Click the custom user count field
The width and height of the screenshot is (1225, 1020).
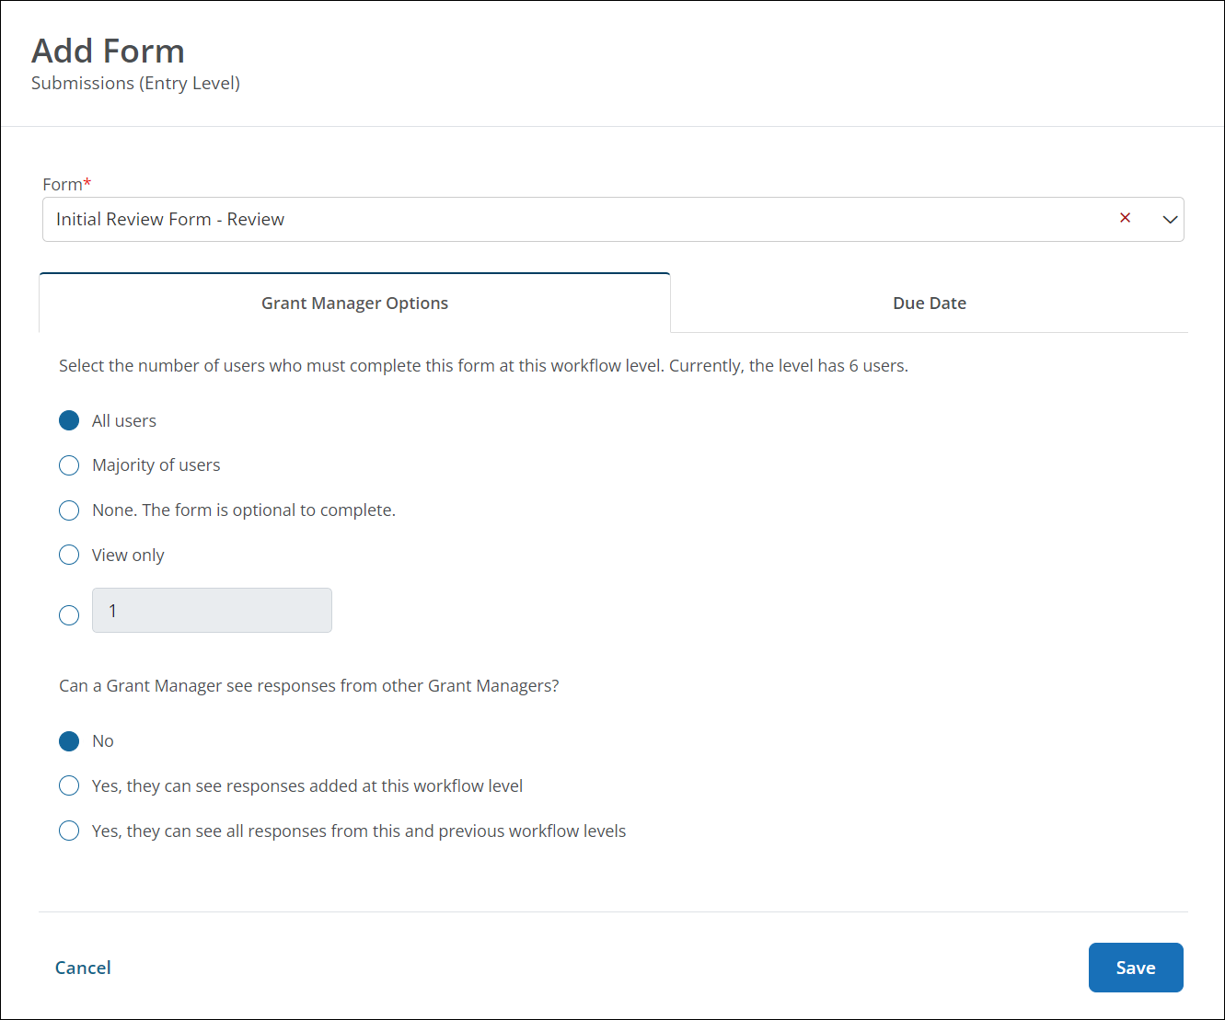click(212, 611)
